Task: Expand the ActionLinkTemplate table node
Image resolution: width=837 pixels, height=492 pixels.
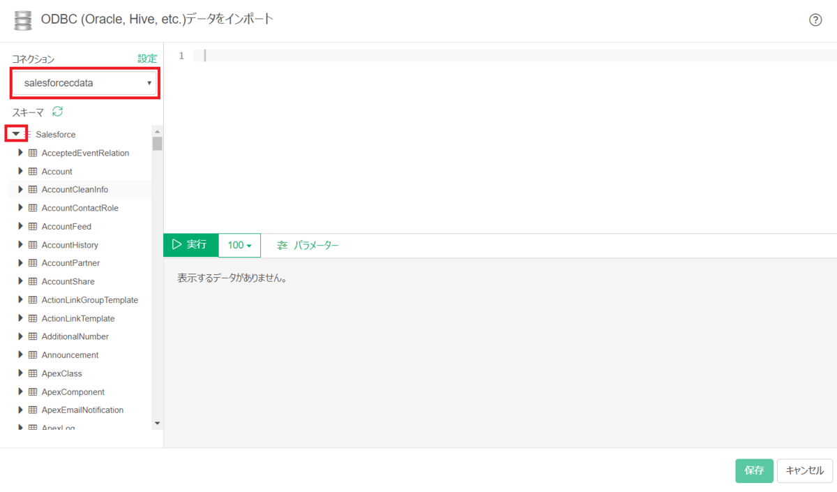Action: [x=21, y=318]
